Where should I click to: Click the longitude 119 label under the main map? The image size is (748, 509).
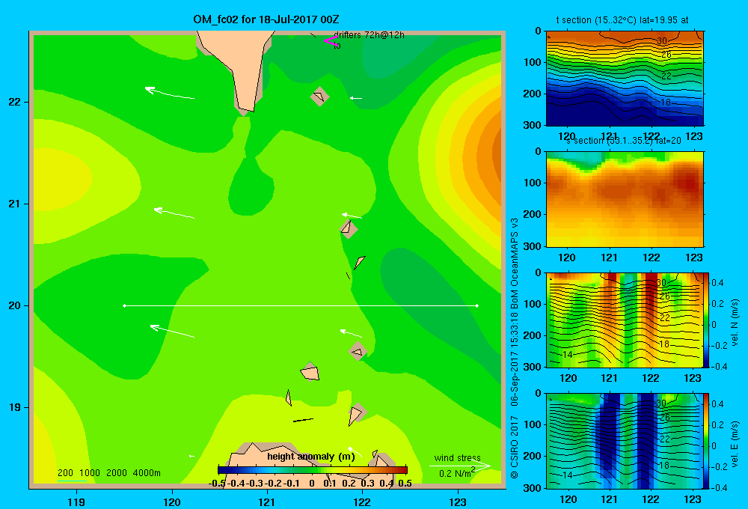pyautogui.click(x=76, y=502)
